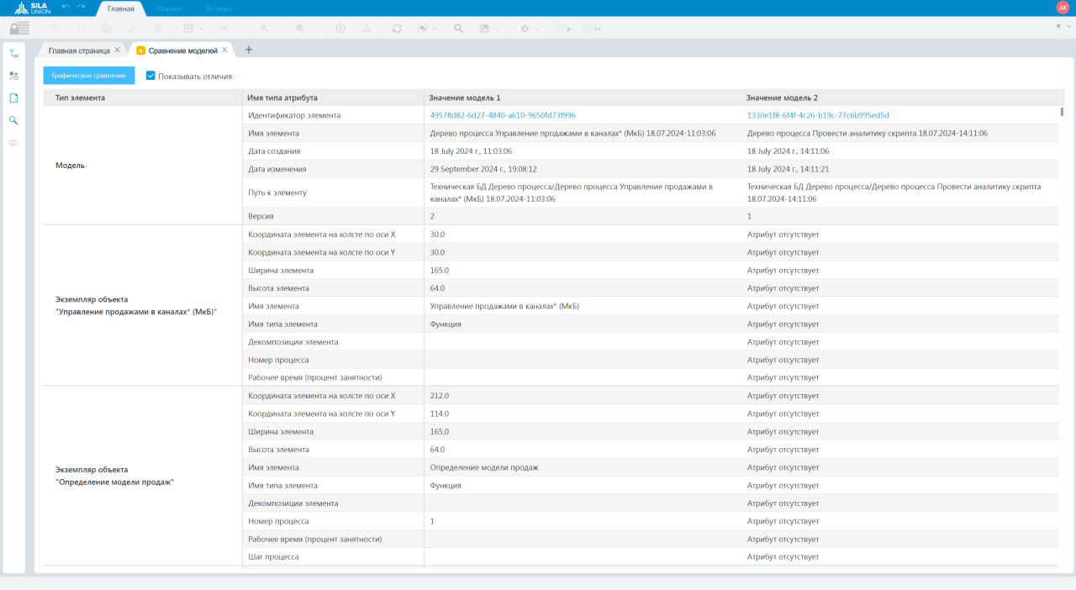Click the vertical scrollbar of comparison table

click(1061, 112)
